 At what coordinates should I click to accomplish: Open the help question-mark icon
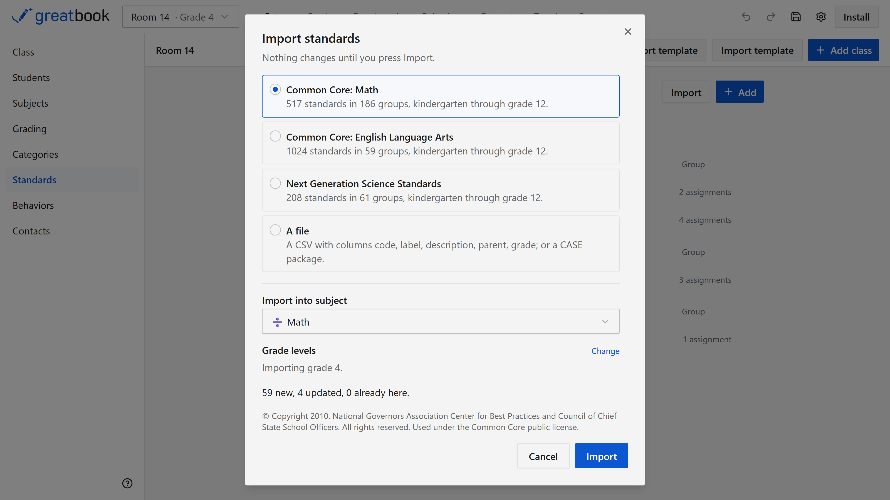[127, 483]
